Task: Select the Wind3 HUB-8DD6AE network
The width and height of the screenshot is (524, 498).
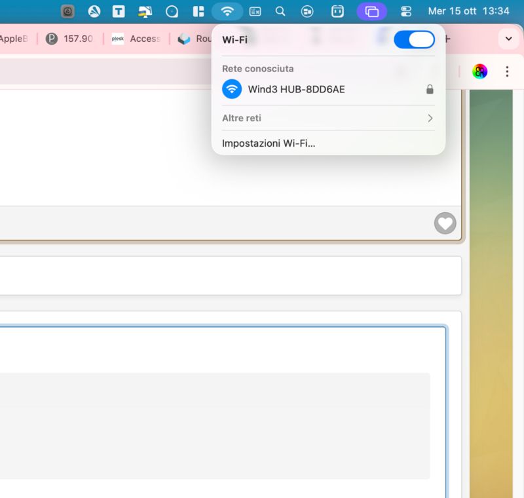Action: click(328, 89)
